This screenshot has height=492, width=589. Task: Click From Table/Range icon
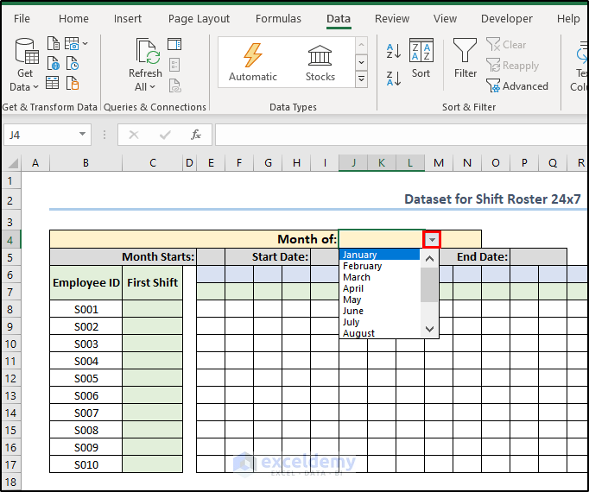tap(52, 83)
